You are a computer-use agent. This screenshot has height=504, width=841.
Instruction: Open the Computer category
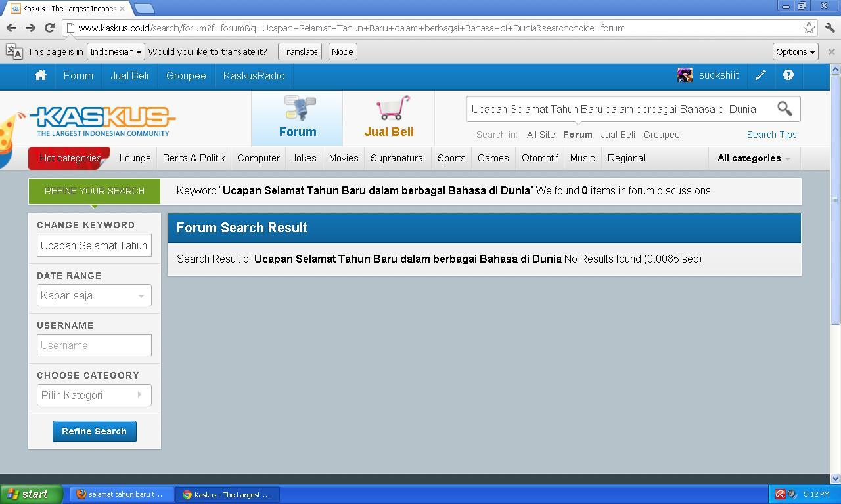click(x=258, y=158)
